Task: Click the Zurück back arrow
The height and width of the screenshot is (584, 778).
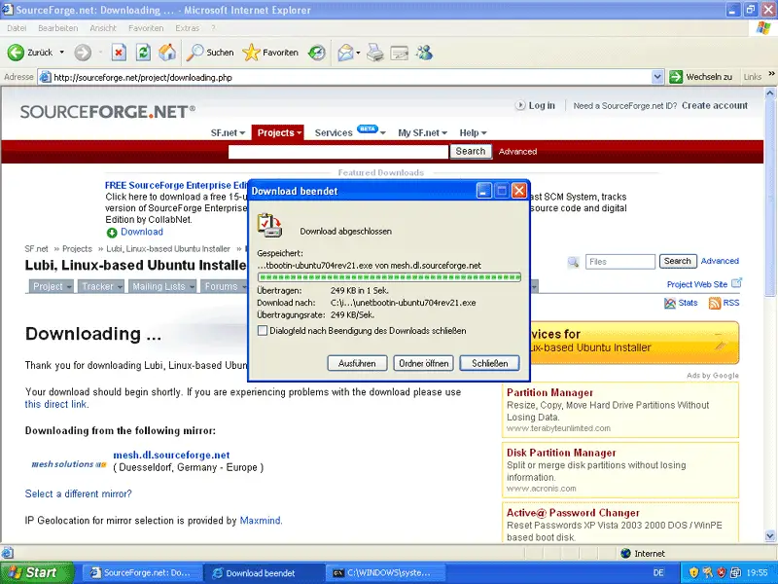Action: pos(31,53)
